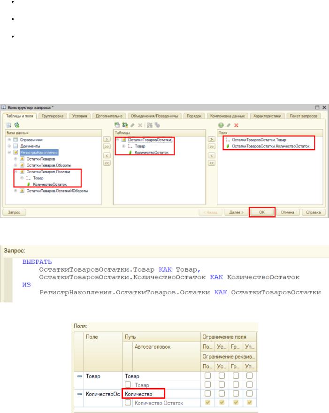This screenshot has width=329, height=413.
Task: Click the replace table icon in Таблицы toolbar
Action: (125, 125)
